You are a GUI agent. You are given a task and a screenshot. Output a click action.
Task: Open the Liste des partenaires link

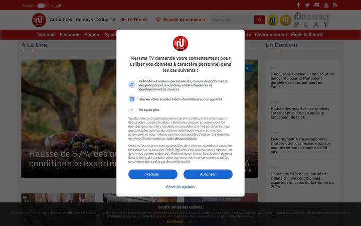183,139
